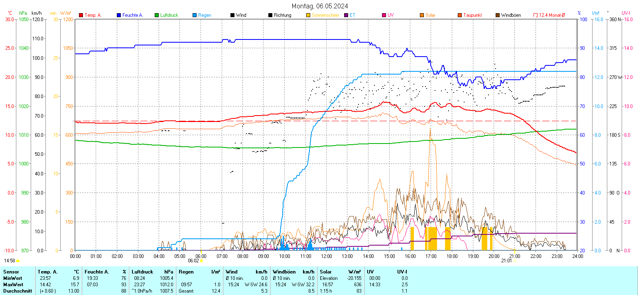The height and width of the screenshot is (295, 638).
Task: Click the Luftdruck column header in table
Action: (142, 272)
